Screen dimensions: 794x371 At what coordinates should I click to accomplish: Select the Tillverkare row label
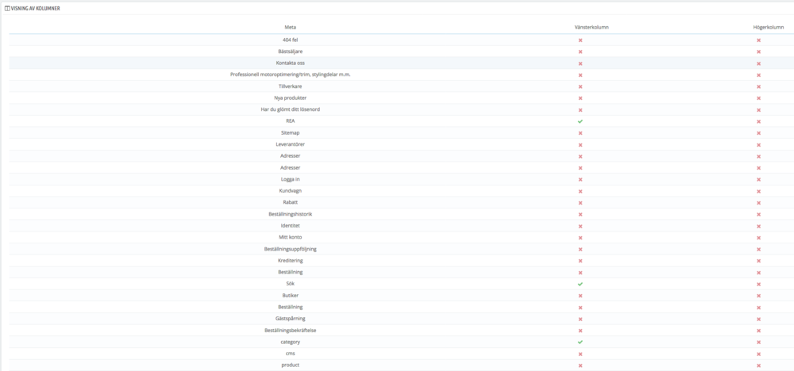pos(290,86)
